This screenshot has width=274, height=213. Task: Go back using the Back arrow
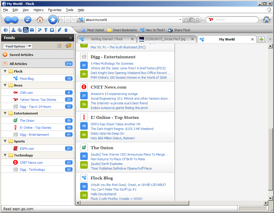[8, 20]
